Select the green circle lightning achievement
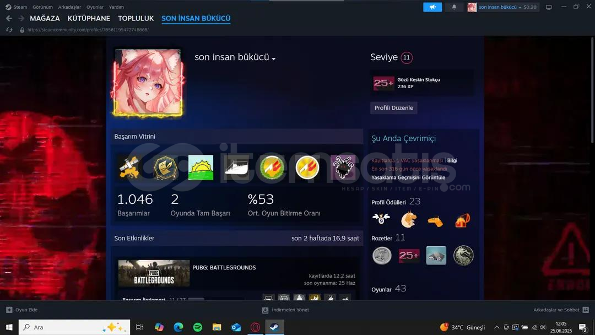595x335 pixels. pos(272,167)
